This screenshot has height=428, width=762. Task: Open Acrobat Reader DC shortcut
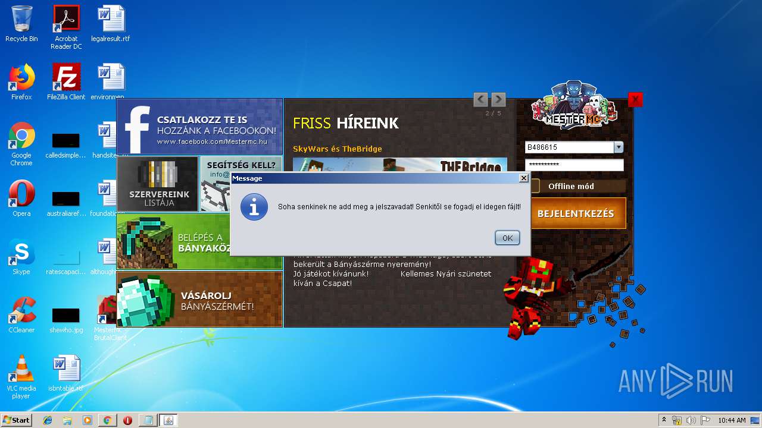(x=66, y=27)
